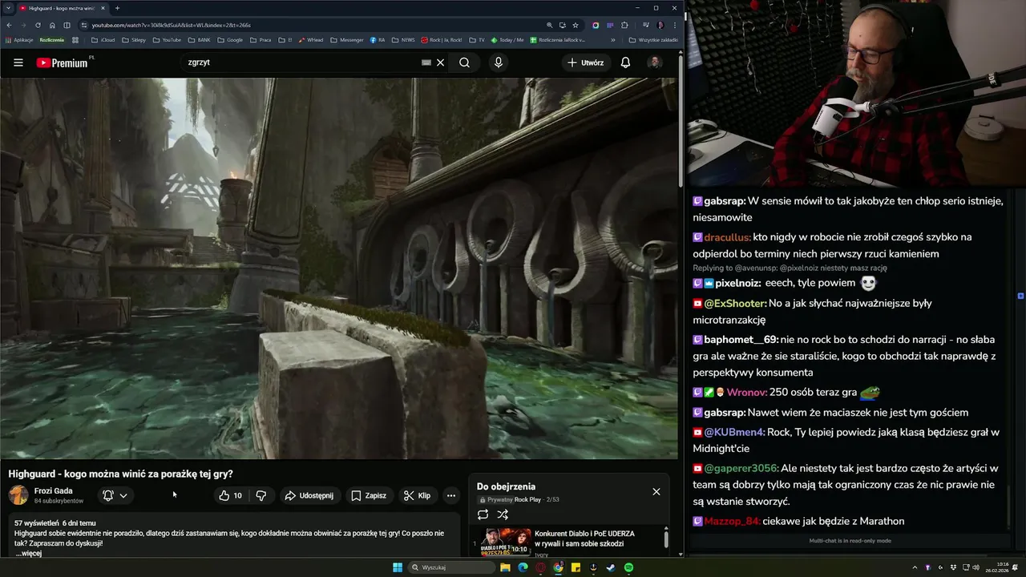Open Steam from the taskbar
Screen dimensions: 1026x577
pos(611,567)
